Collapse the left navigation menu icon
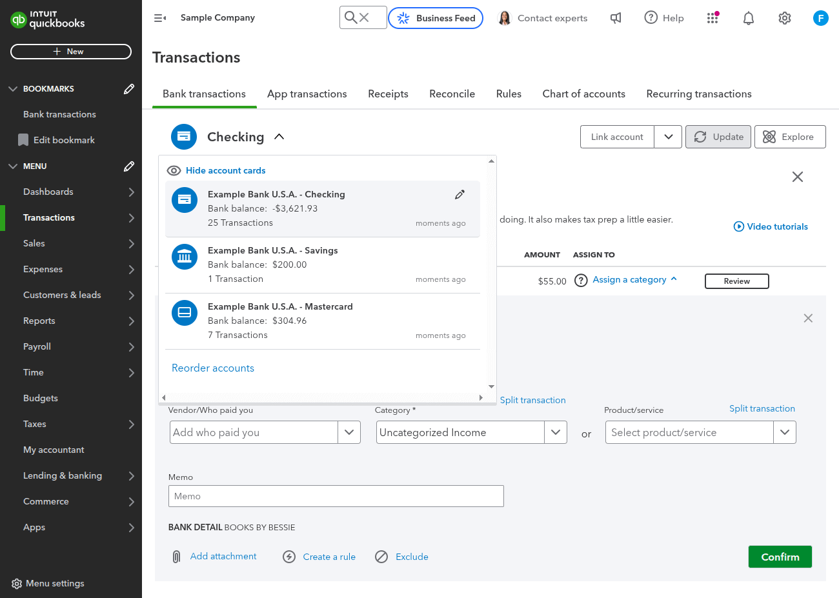Screen dimensions: 839x598 160,18
